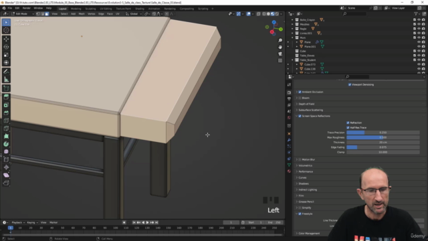Select the Move tool in left toolbar
Viewport: 428px width, 241px height.
click(6, 39)
